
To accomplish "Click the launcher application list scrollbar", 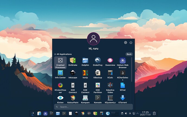I will coord(132,69).
